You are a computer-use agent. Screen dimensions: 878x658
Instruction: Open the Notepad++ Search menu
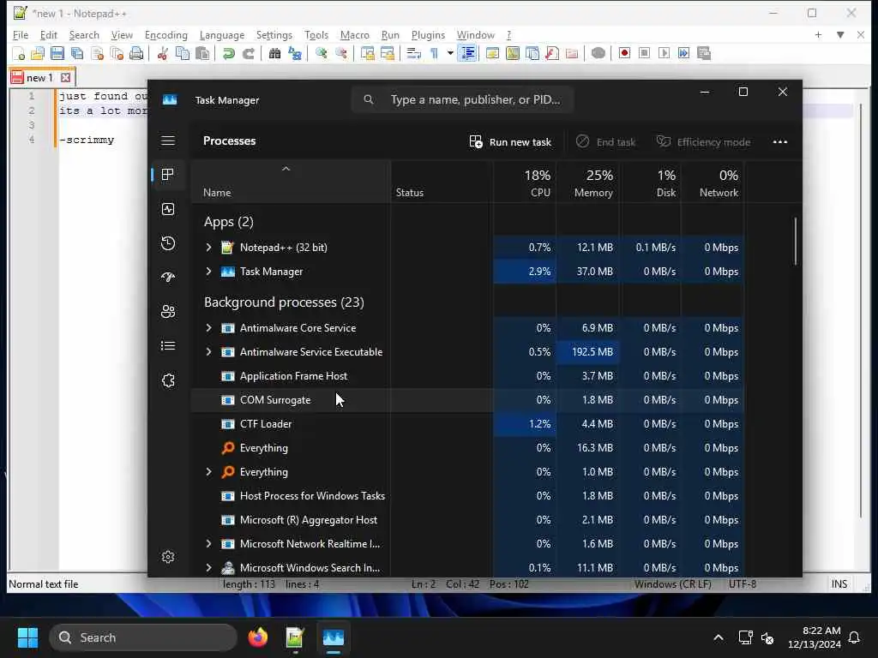[84, 34]
